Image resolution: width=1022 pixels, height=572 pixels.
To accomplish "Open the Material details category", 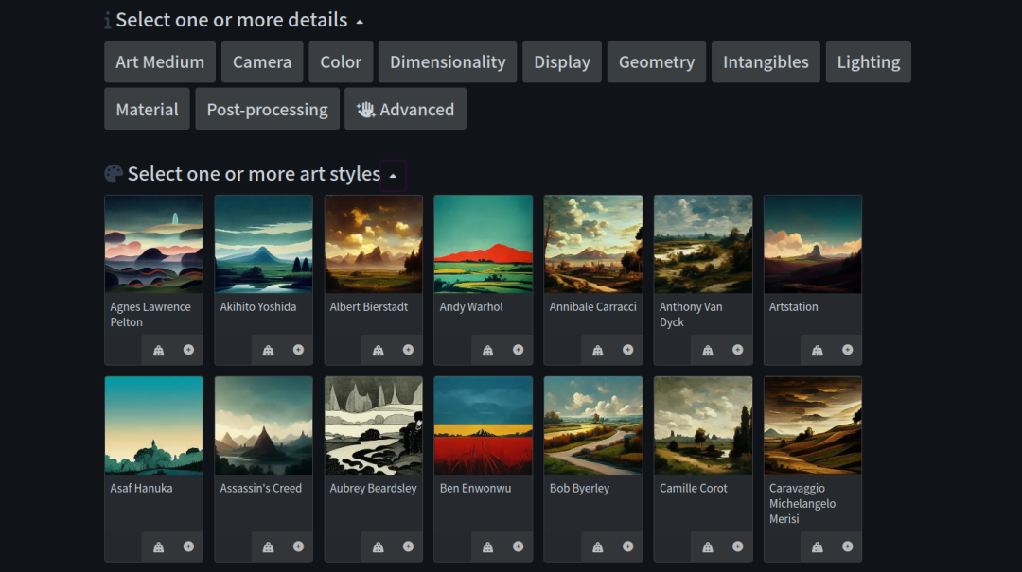I will (x=147, y=109).
